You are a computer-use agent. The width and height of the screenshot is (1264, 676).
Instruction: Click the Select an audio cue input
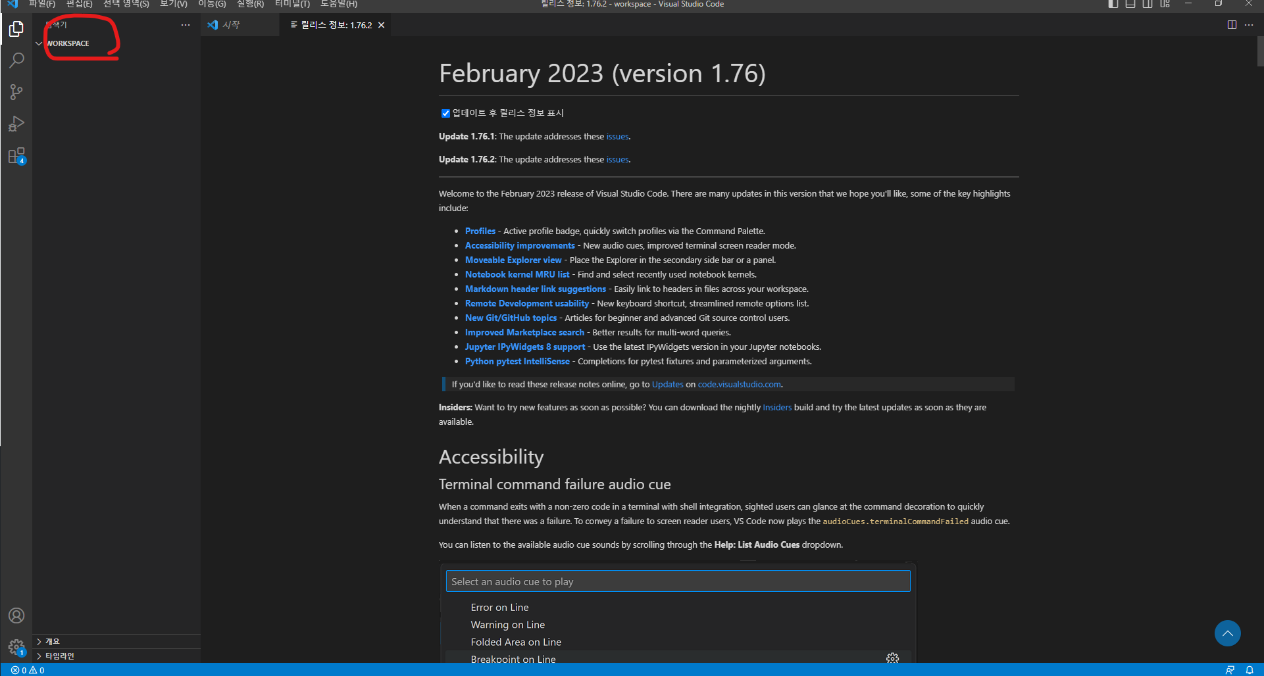coord(678,581)
